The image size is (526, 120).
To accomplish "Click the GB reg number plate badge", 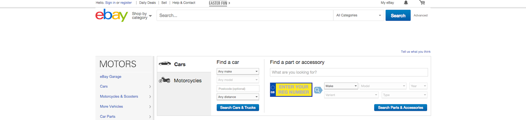I will 273,90.
